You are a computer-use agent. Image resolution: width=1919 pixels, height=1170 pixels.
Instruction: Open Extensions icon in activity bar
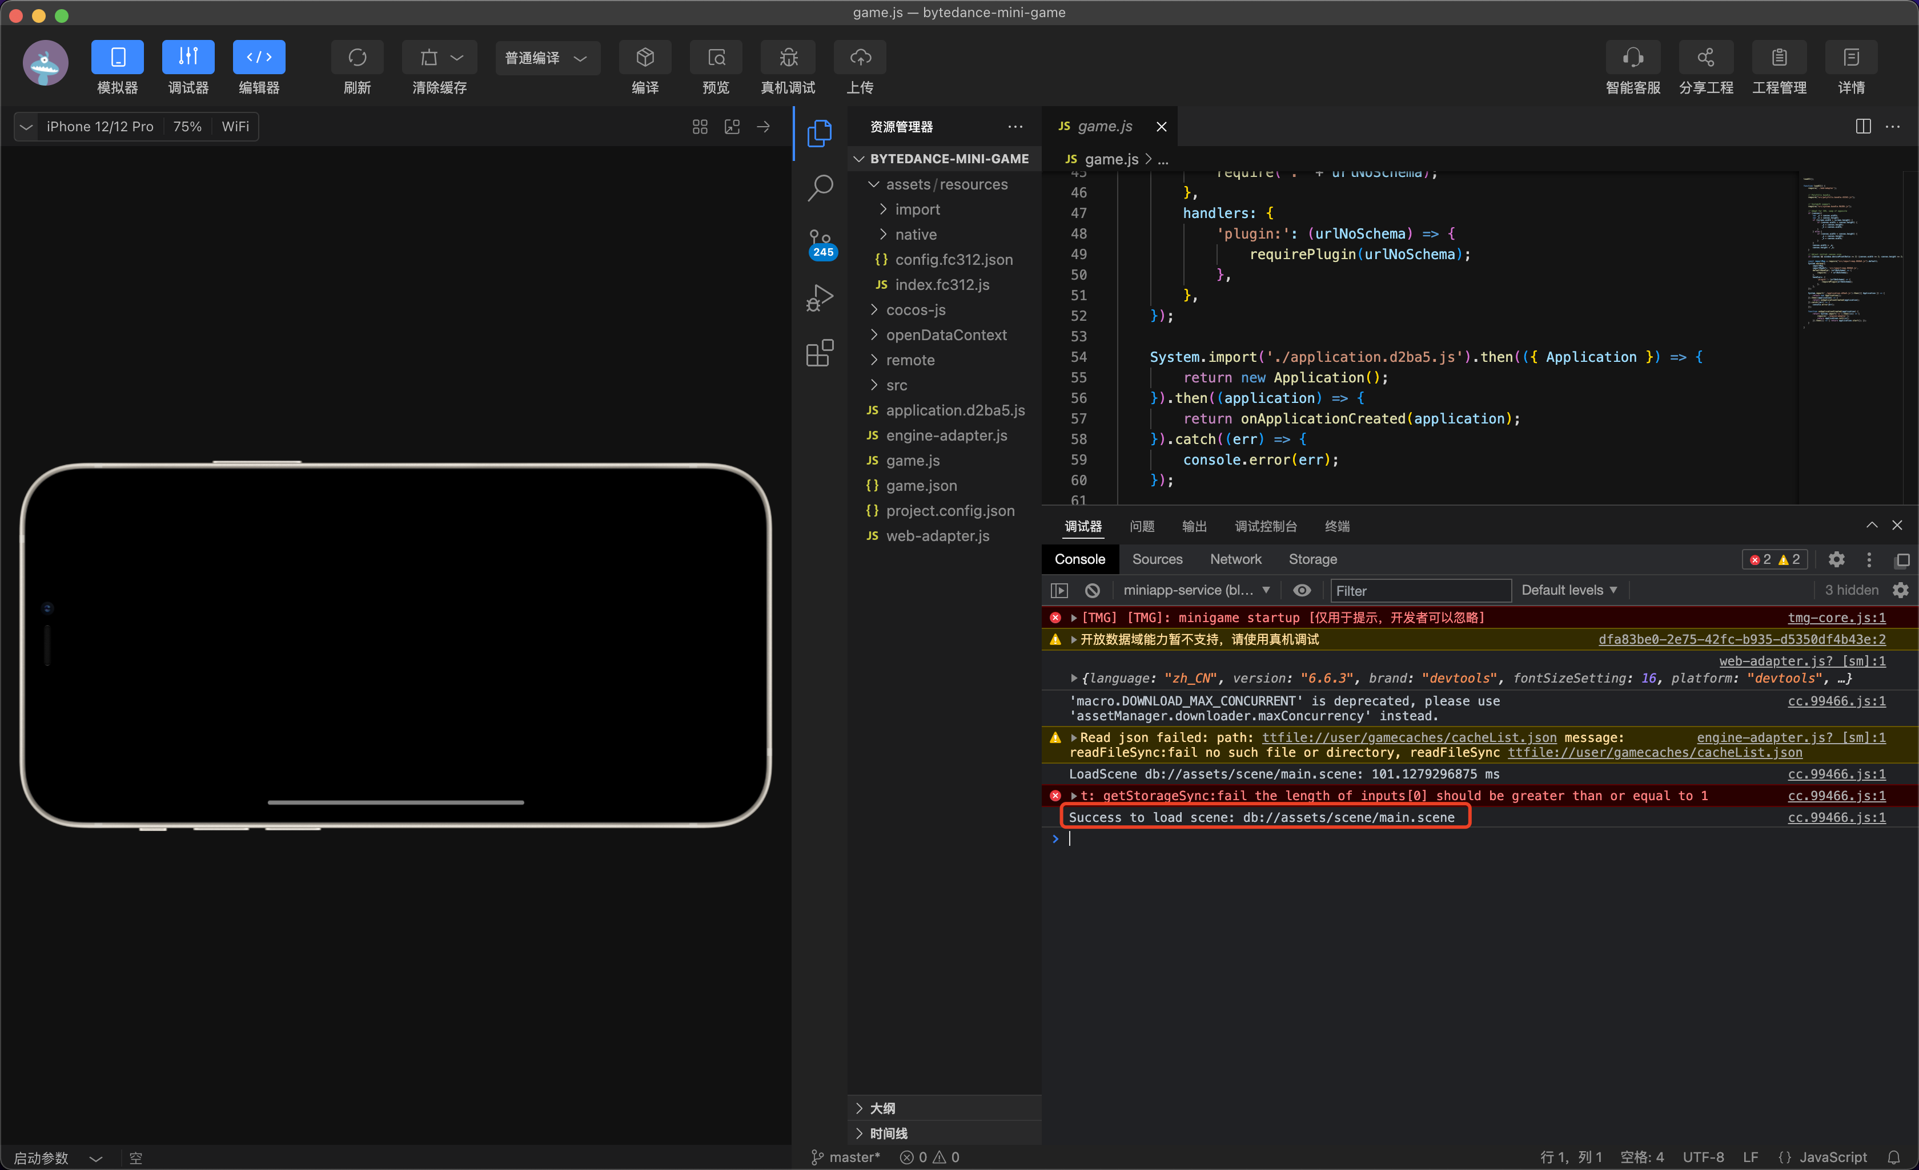820,353
